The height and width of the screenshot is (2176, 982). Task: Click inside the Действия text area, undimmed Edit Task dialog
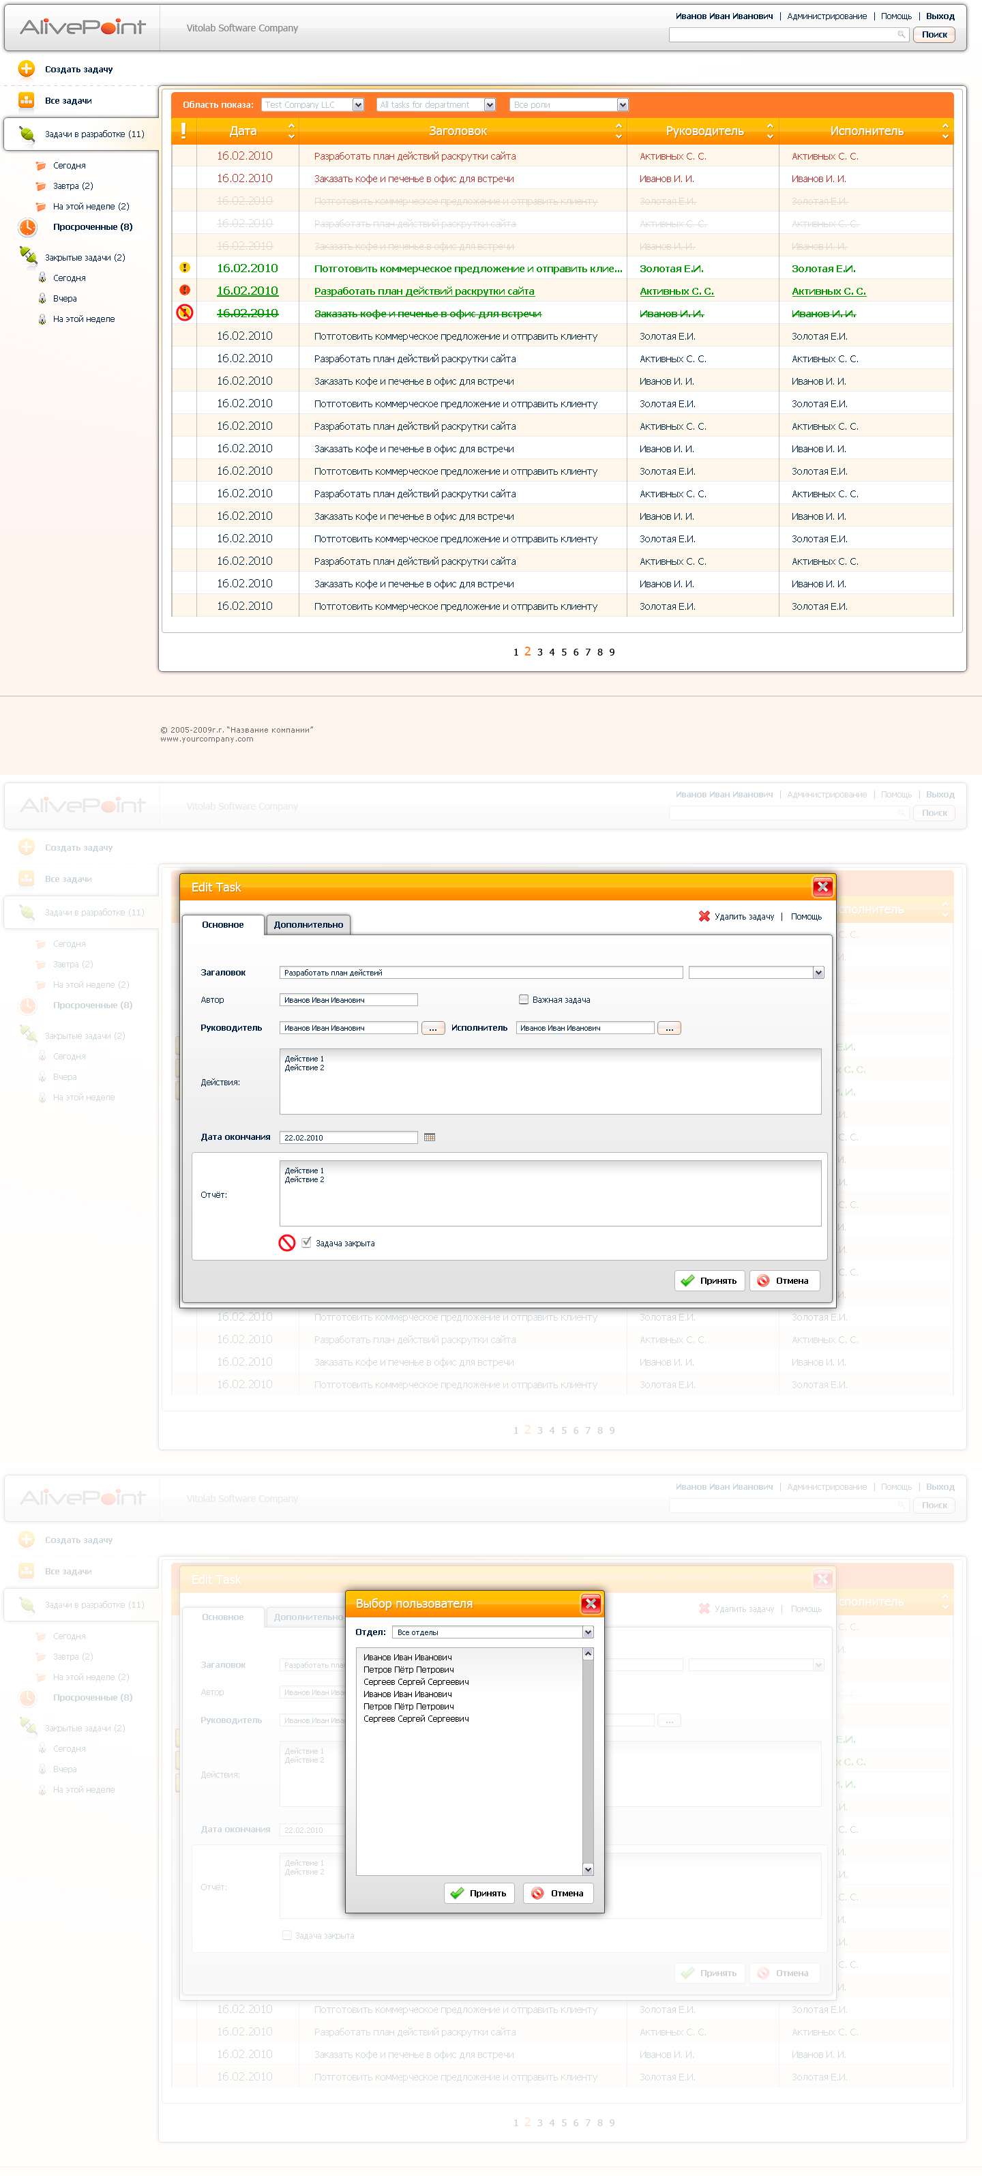550,1081
